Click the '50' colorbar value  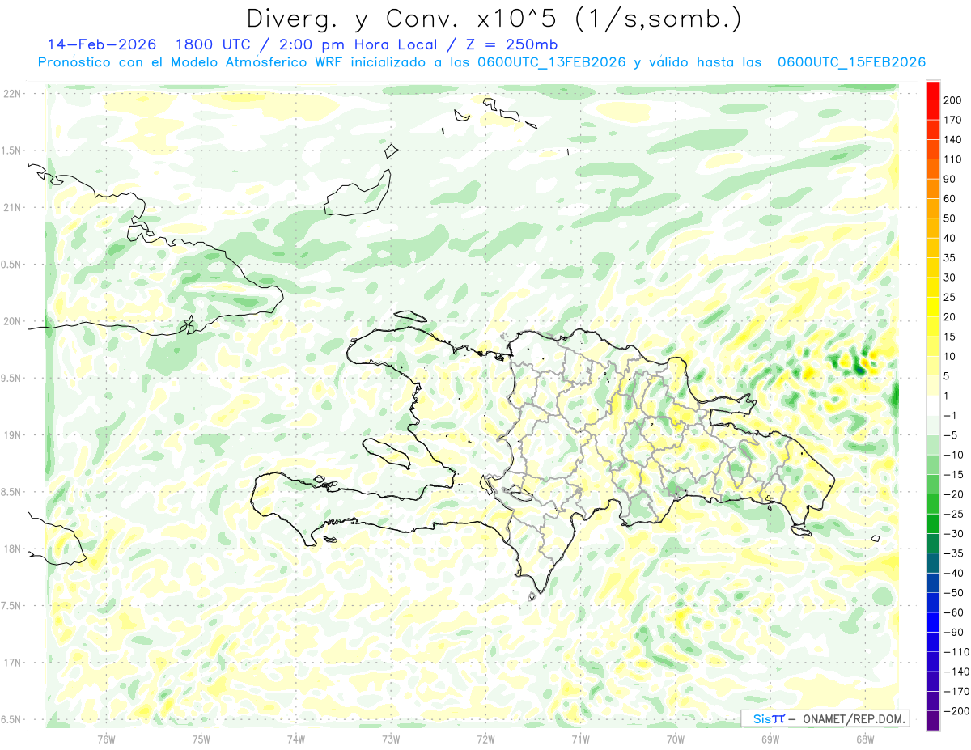(x=949, y=218)
